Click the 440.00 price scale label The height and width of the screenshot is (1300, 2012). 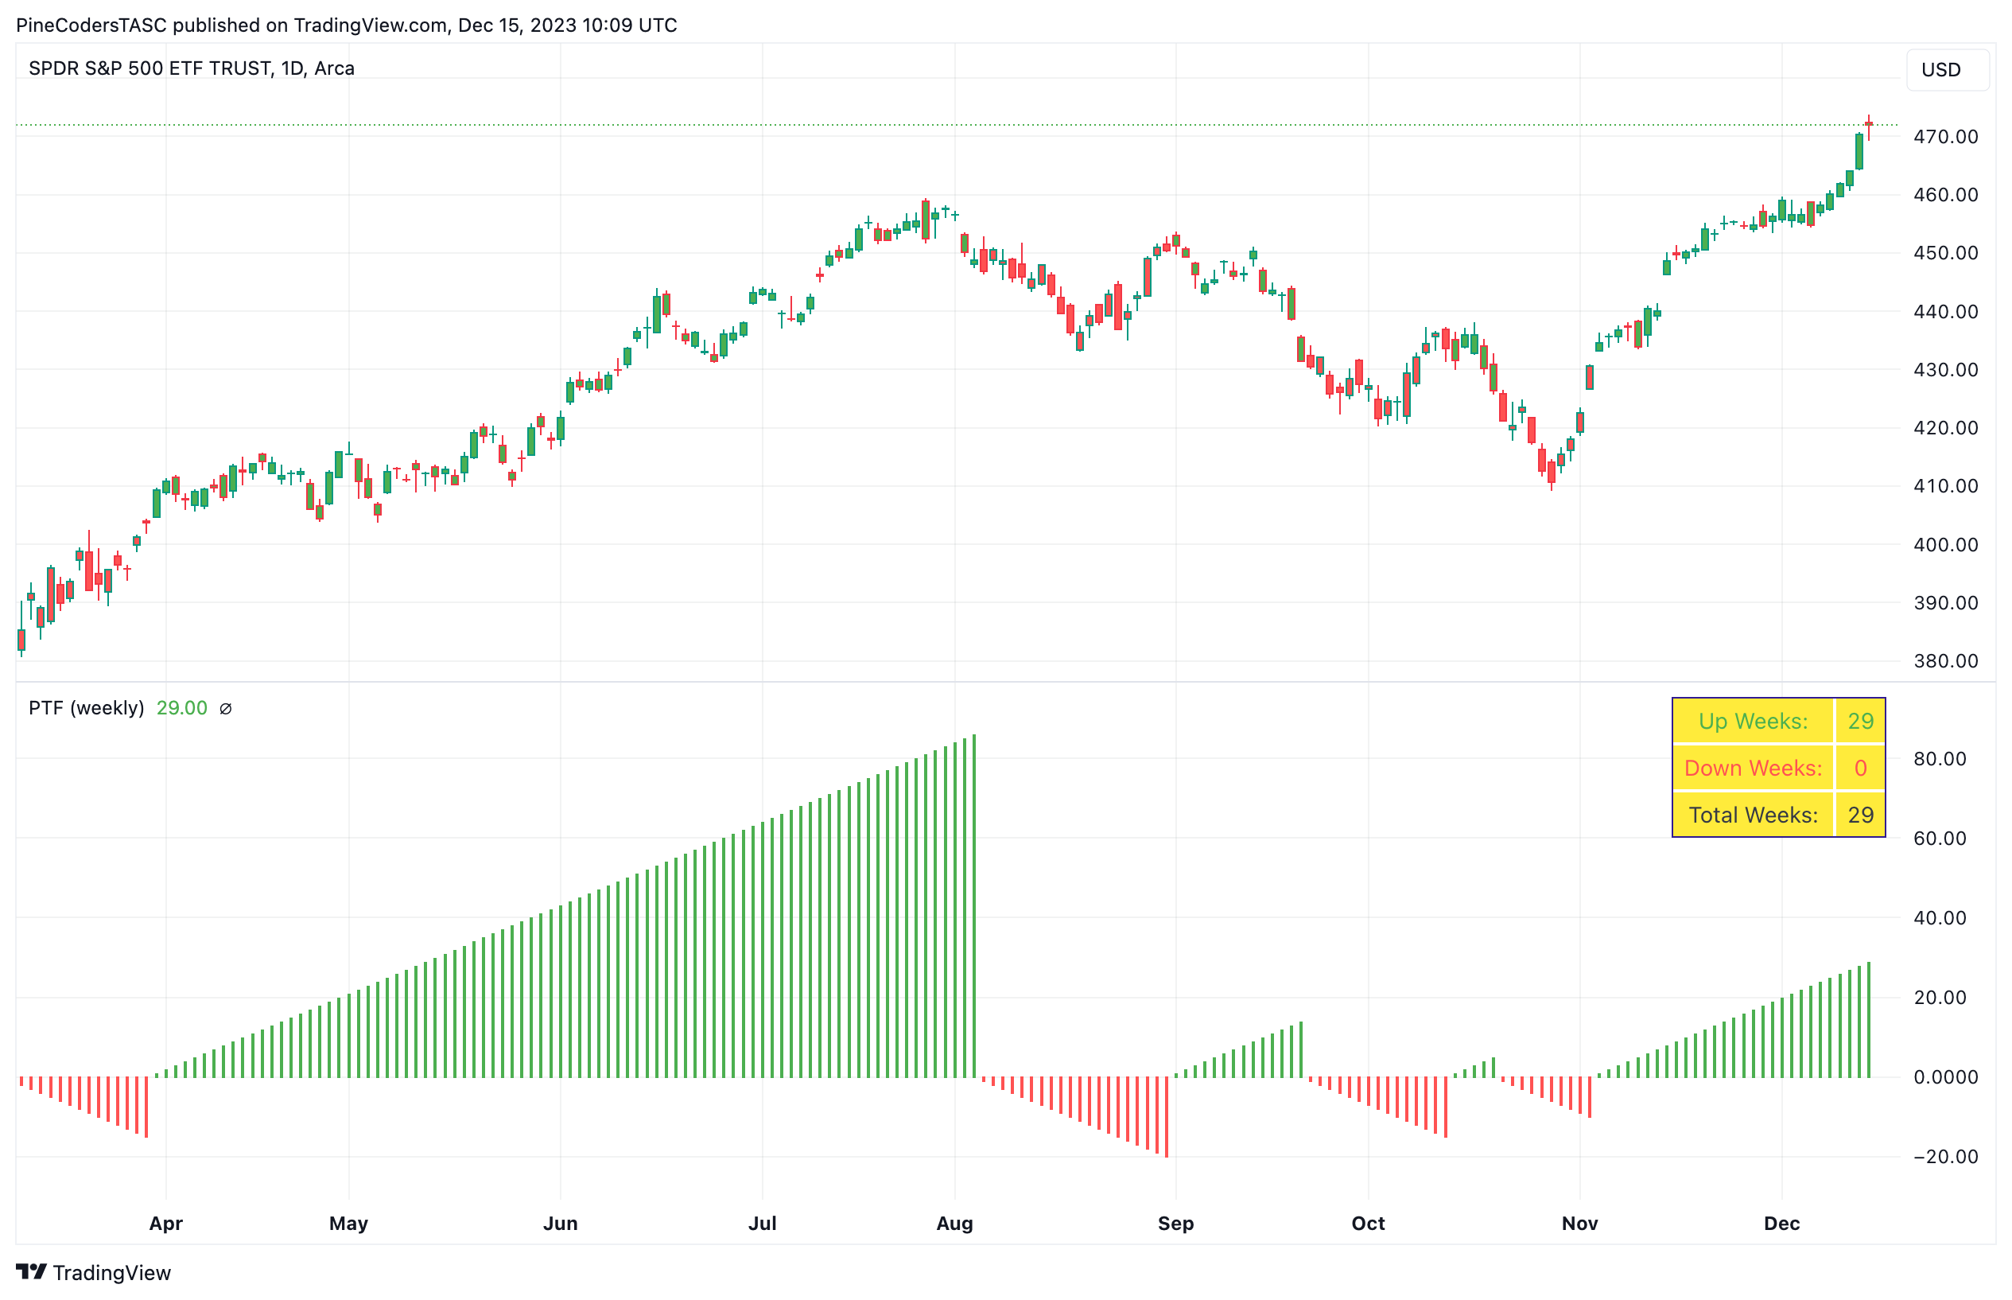click(x=1945, y=312)
